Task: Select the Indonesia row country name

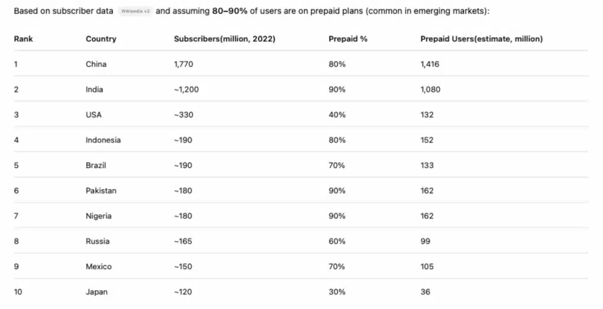Action: [103, 140]
